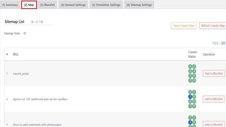Add /recent_posts/ to the blocklist
The image size is (226, 127).
(214, 73)
